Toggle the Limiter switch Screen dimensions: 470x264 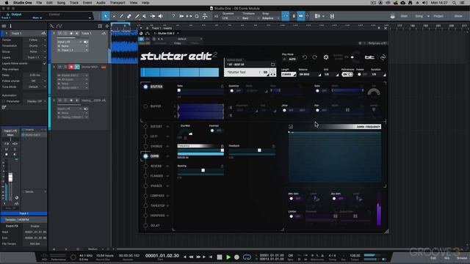point(295,216)
